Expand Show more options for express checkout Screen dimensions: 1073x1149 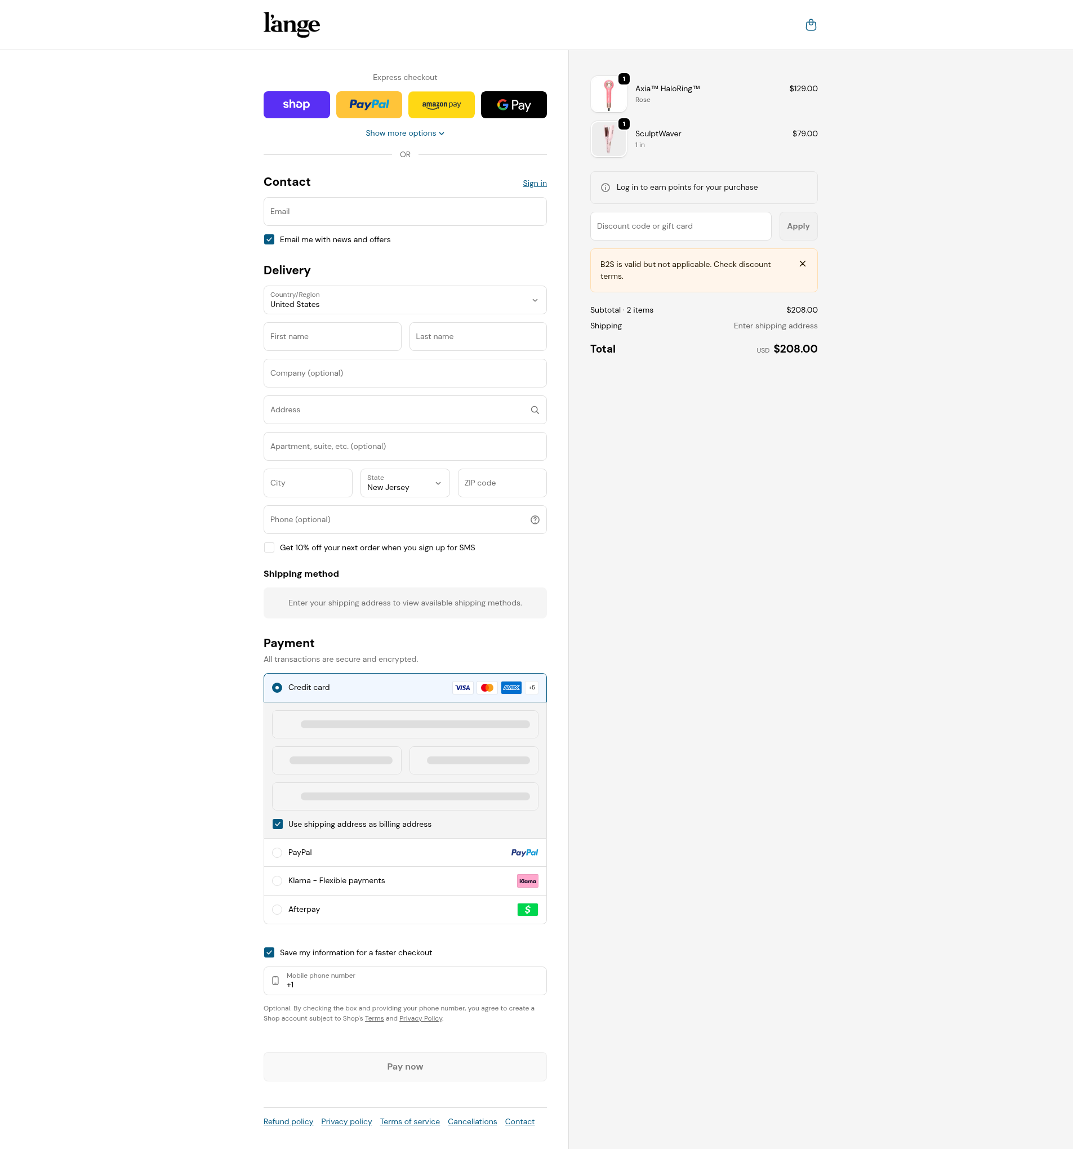(404, 133)
